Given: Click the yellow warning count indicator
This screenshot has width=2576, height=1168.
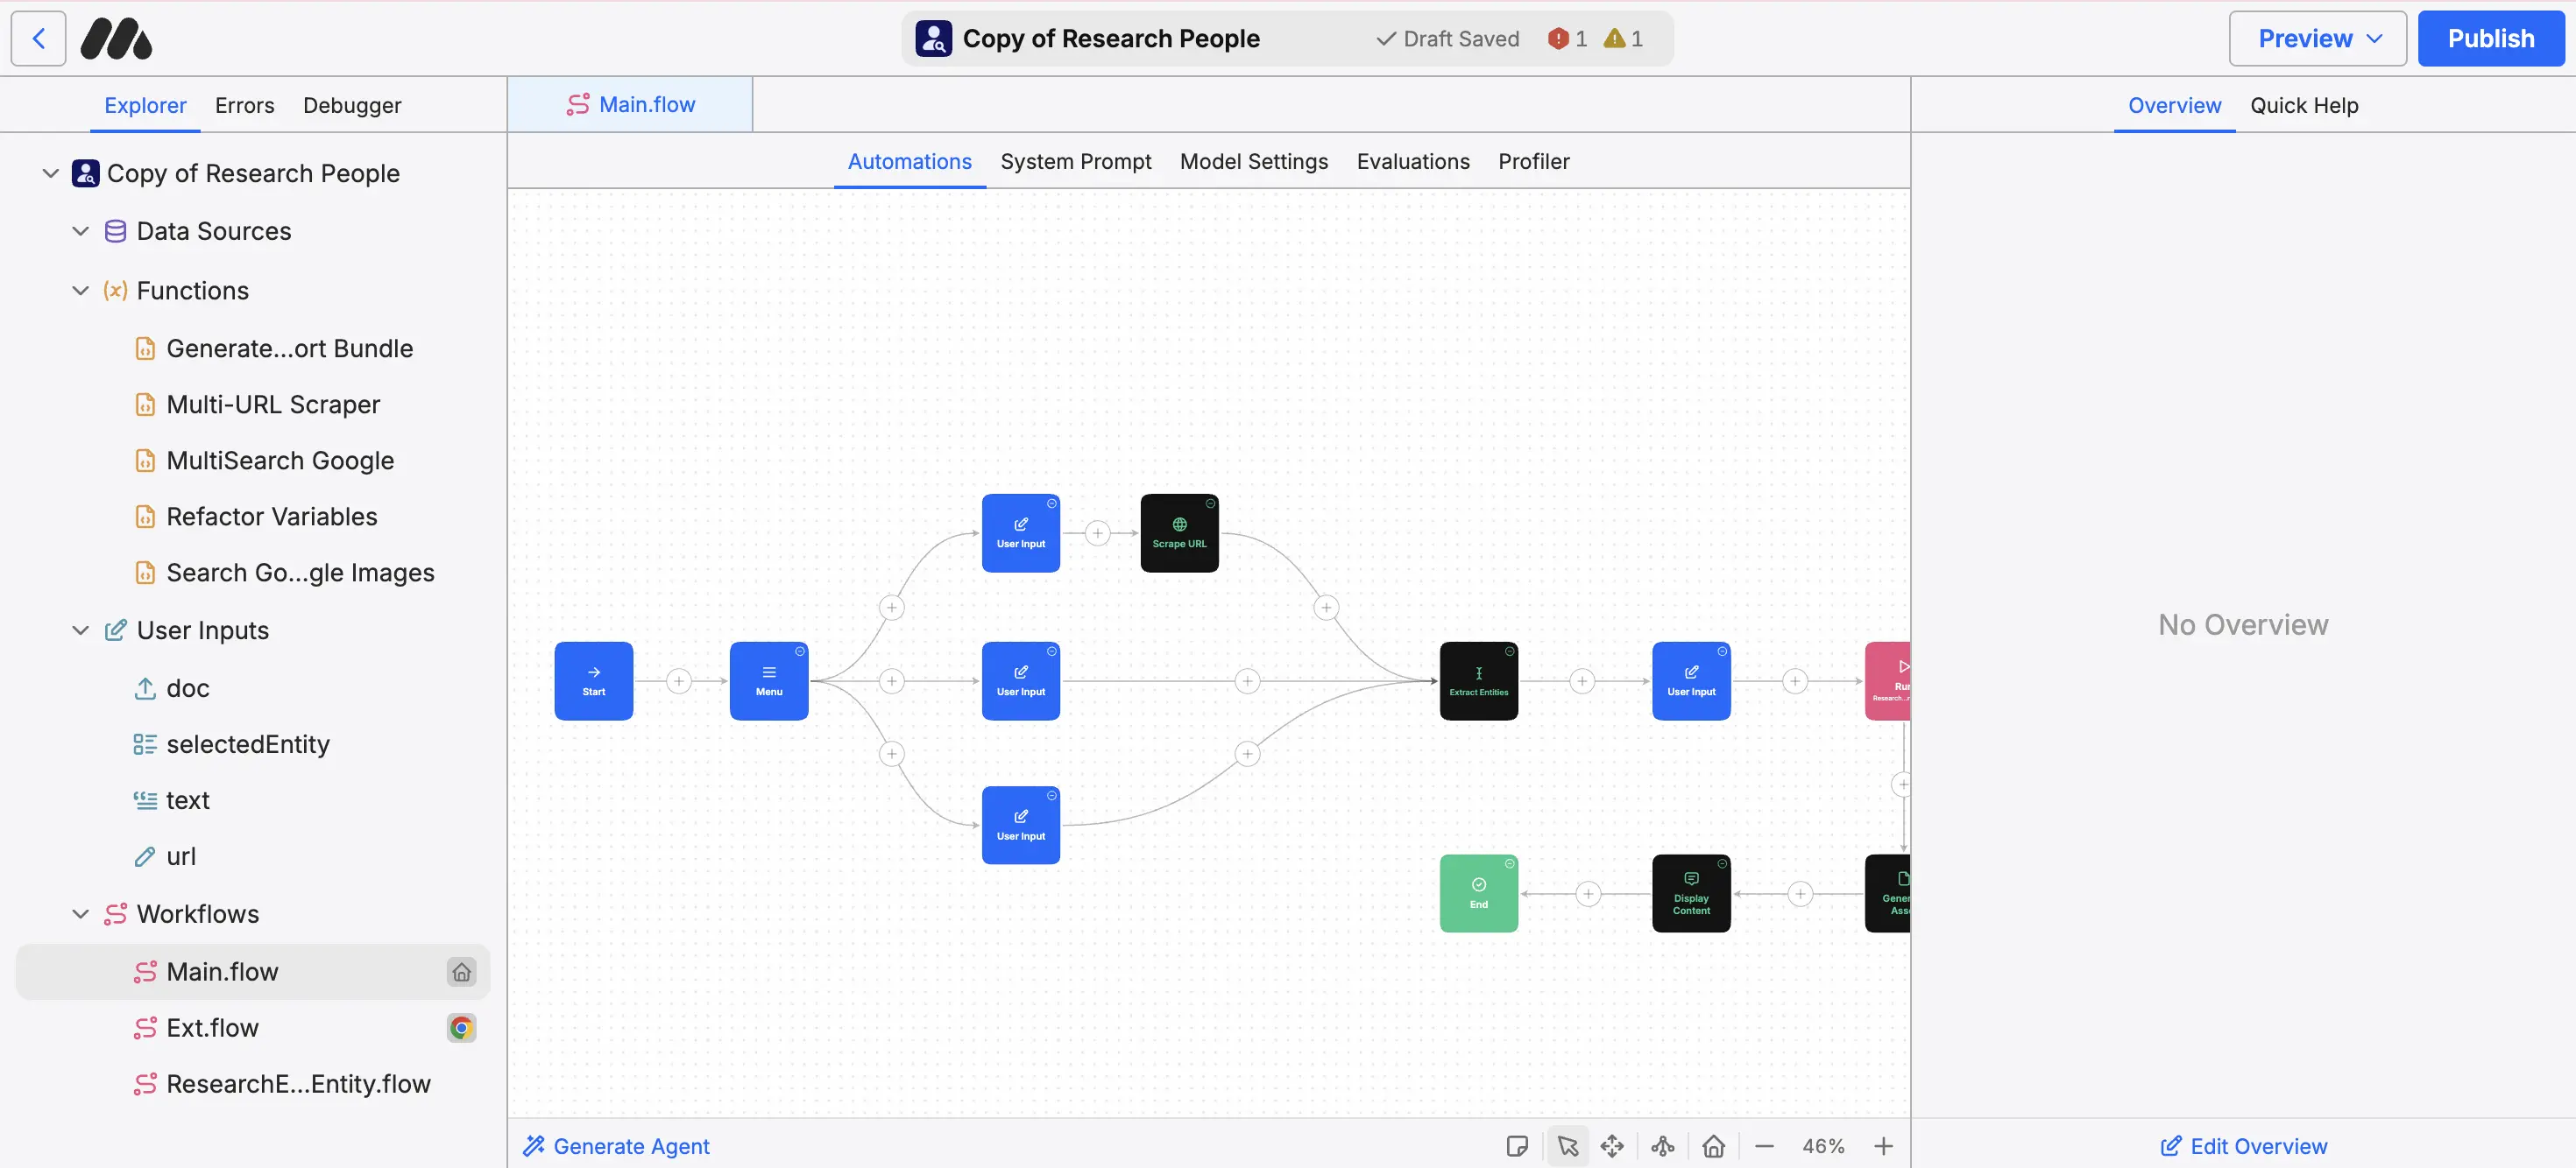Looking at the screenshot, I should [1622, 39].
